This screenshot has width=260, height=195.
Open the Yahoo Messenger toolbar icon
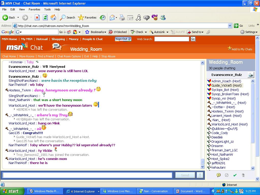(x=155, y=18)
